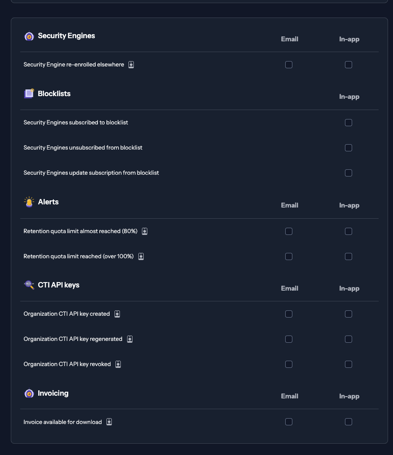The image size is (393, 455).
Task: Enable email notification for Invoice available for download
Action: pyautogui.click(x=289, y=422)
